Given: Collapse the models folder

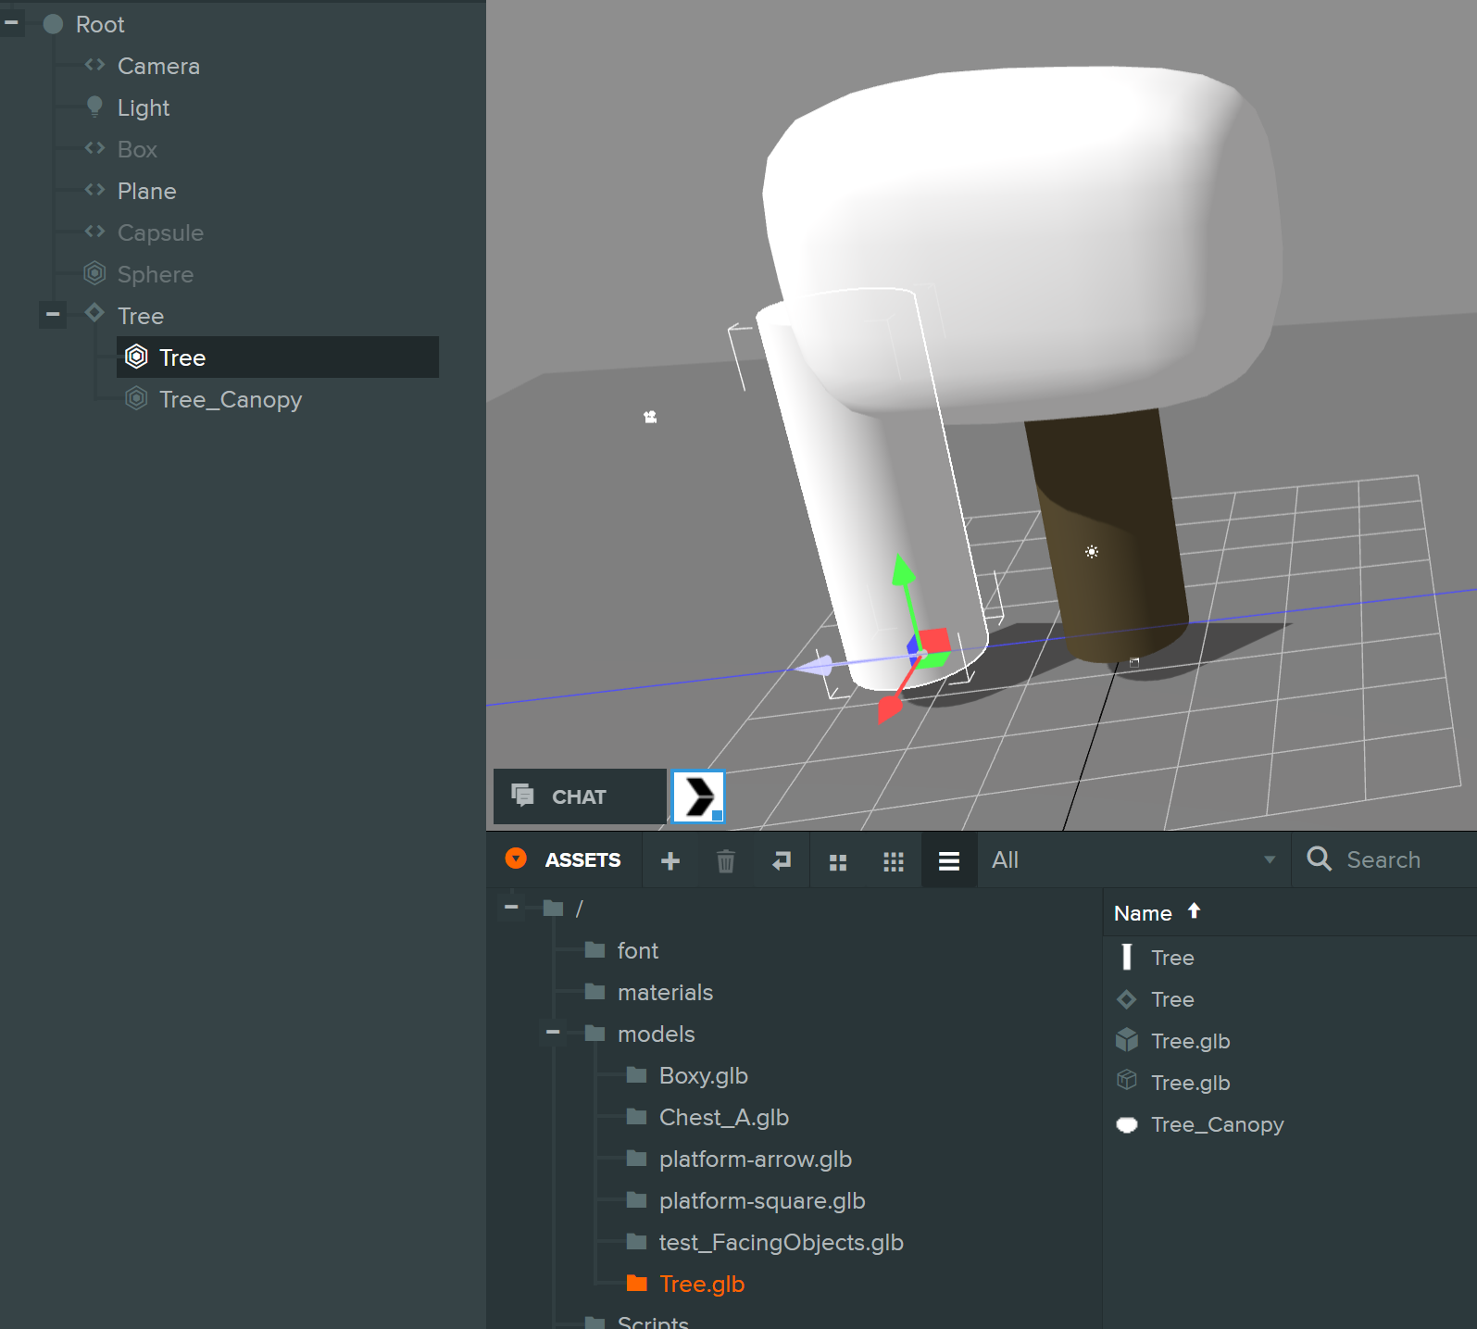Looking at the screenshot, I should (x=553, y=1033).
